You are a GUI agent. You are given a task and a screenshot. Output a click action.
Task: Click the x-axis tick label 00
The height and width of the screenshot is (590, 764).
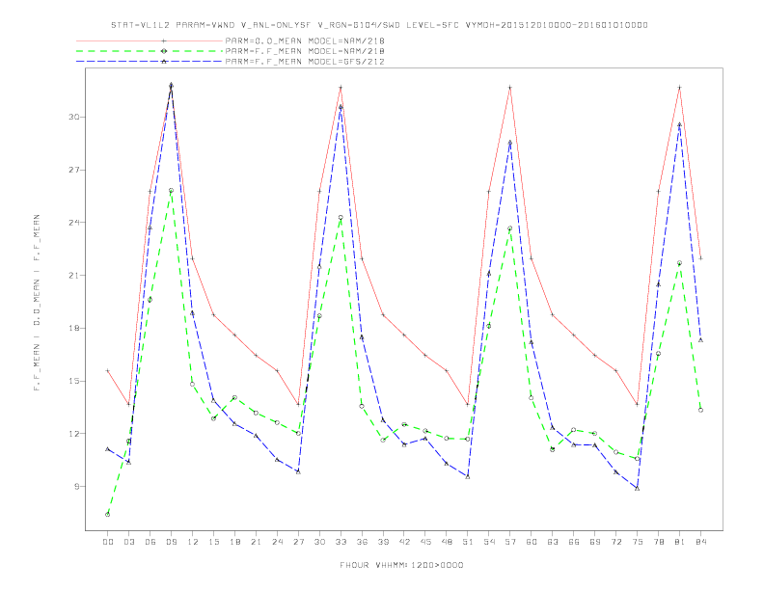pyautogui.click(x=108, y=542)
